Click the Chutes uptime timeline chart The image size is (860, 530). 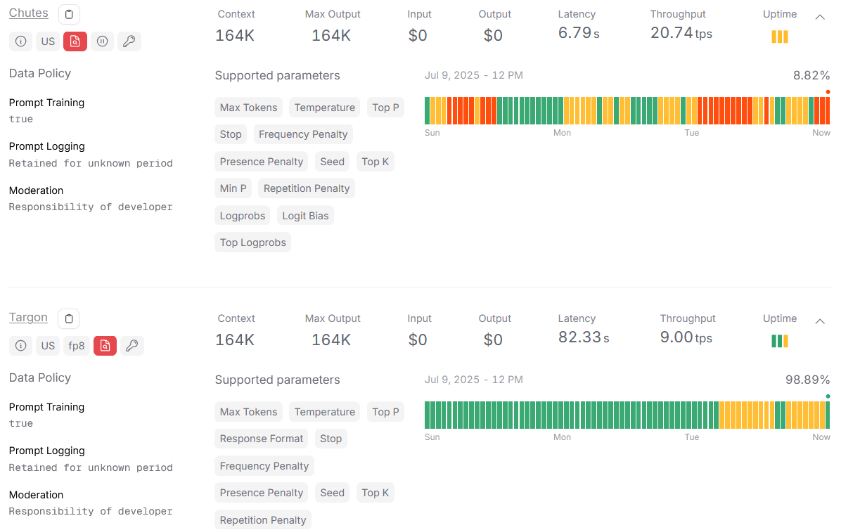[627, 111]
